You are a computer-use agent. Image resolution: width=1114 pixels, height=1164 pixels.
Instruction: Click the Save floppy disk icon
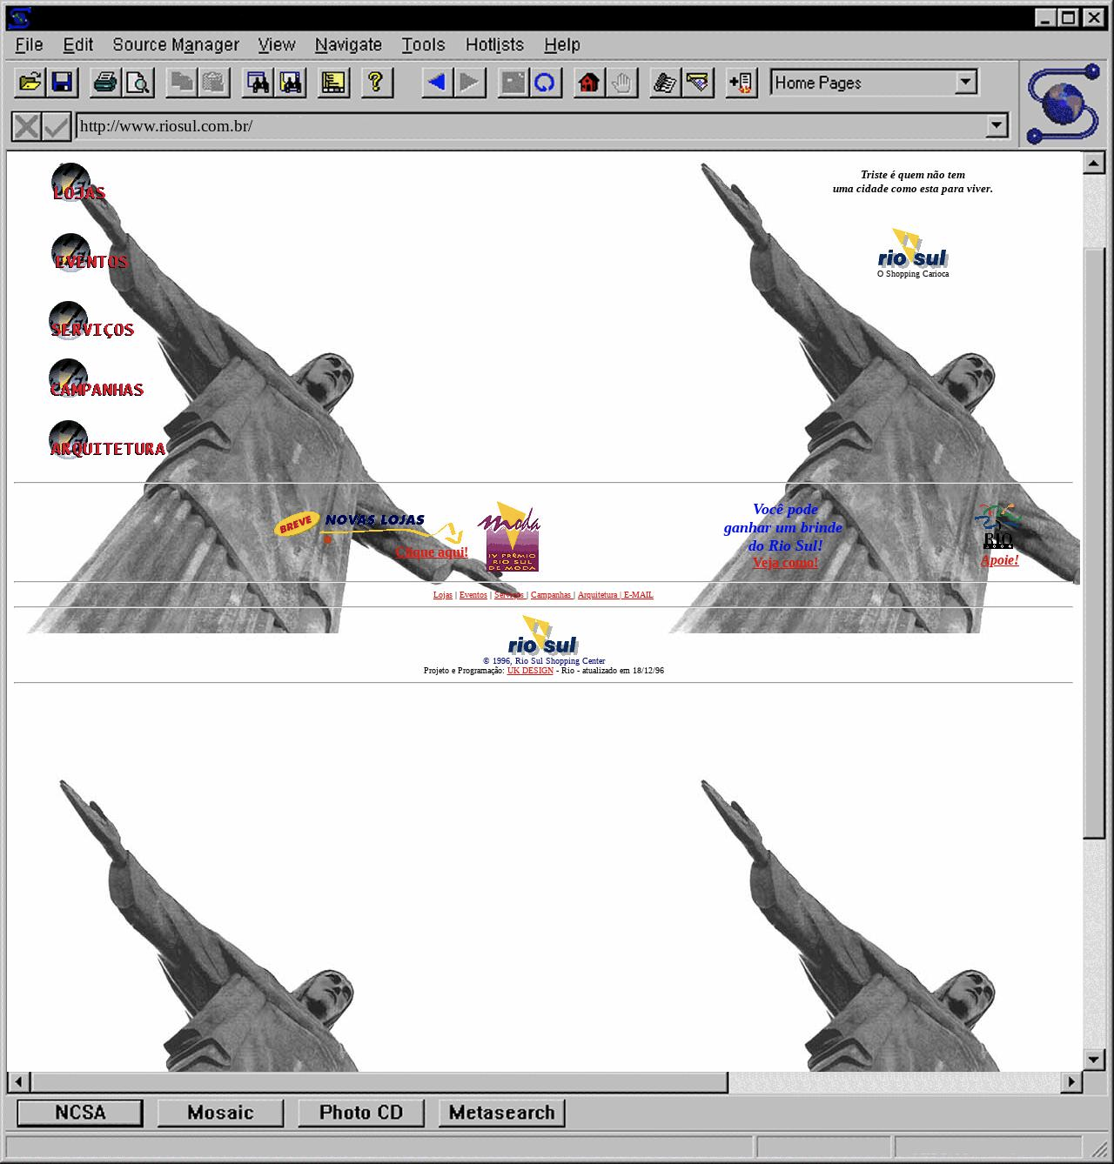click(62, 83)
